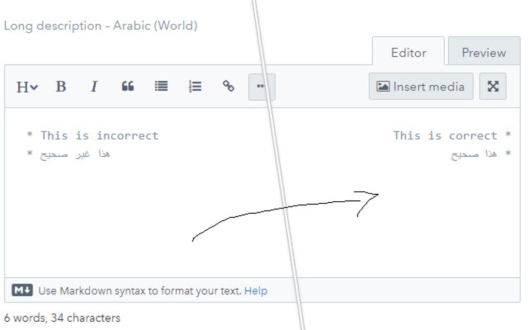
Task: Toggle bold formatting
Action: point(61,86)
